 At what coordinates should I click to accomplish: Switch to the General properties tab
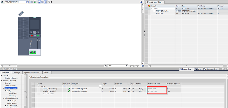[6, 73]
